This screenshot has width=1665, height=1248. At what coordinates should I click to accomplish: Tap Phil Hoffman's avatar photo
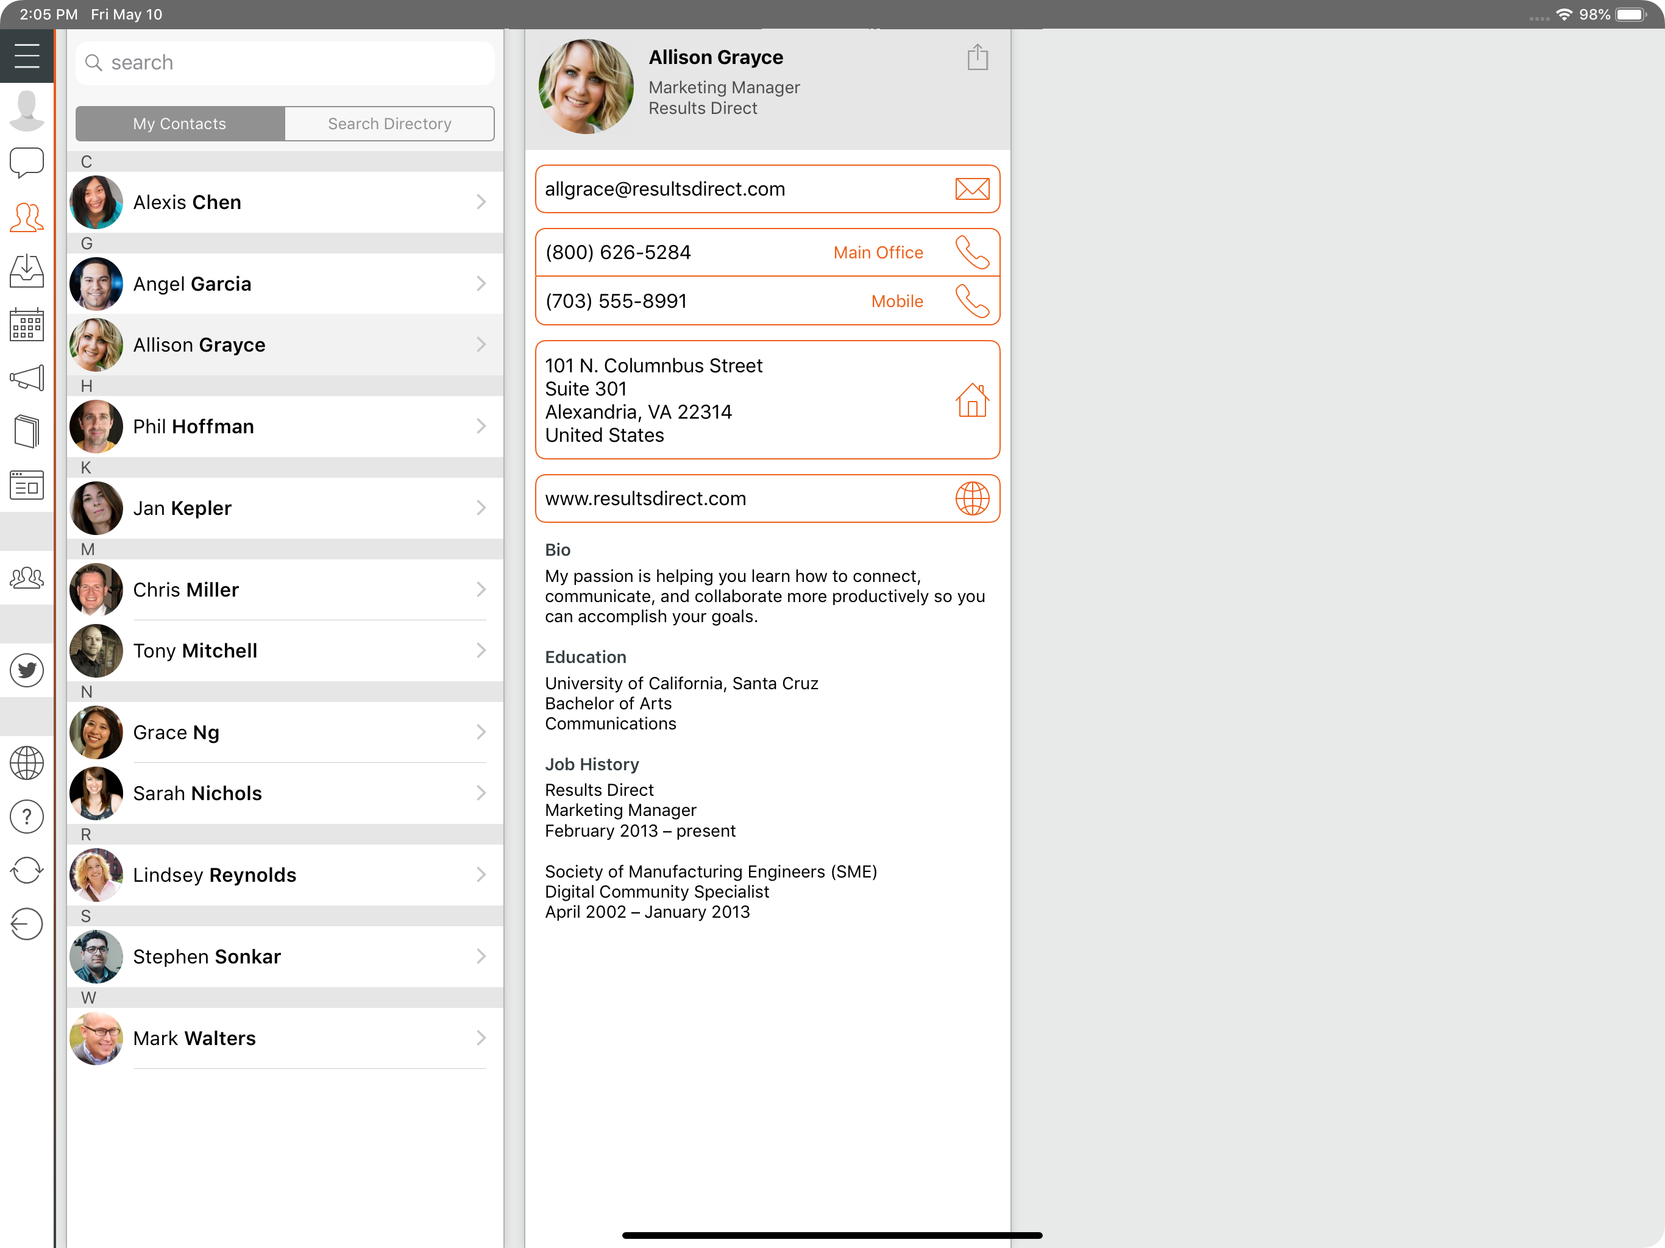(x=96, y=426)
